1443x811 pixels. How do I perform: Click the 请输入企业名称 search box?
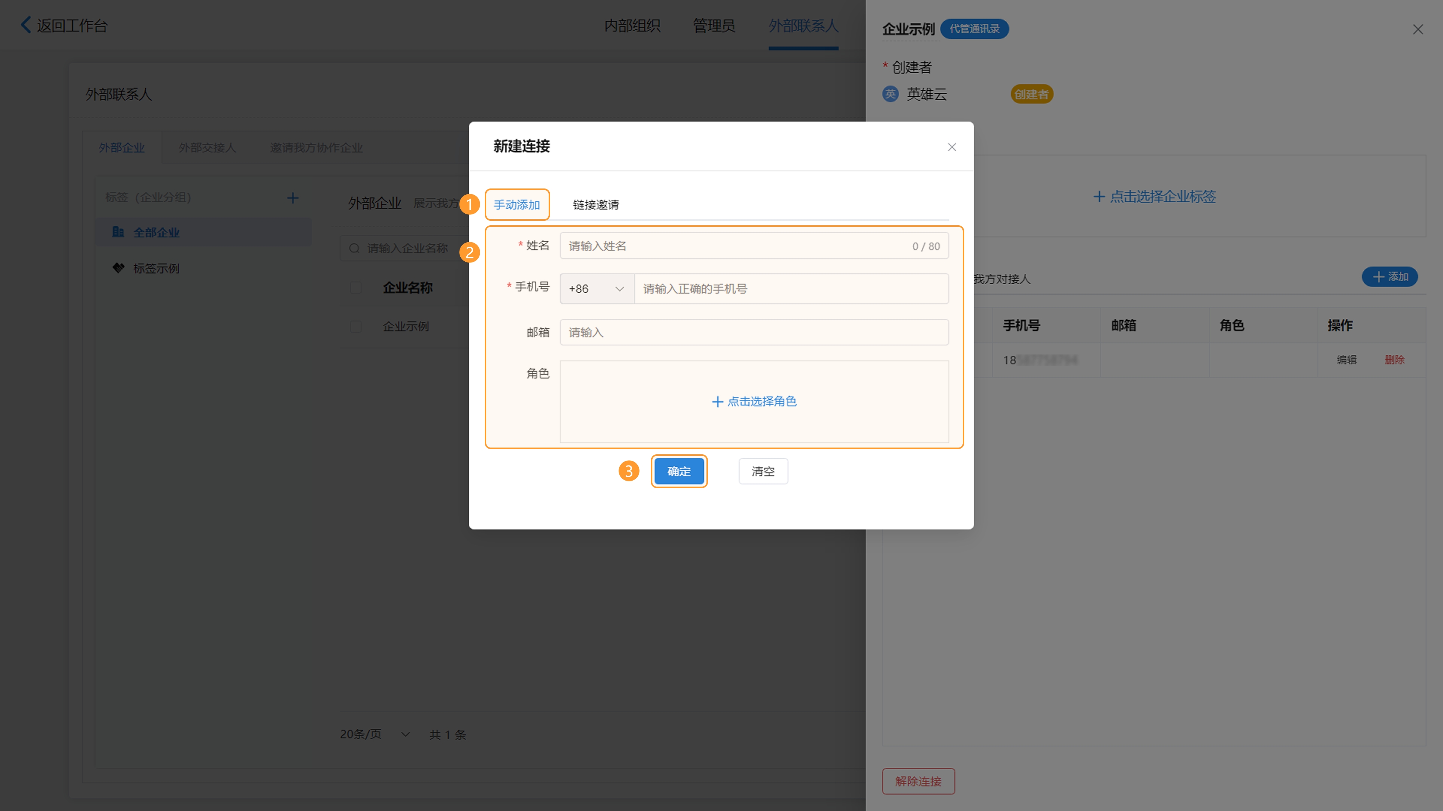(x=404, y=248)
